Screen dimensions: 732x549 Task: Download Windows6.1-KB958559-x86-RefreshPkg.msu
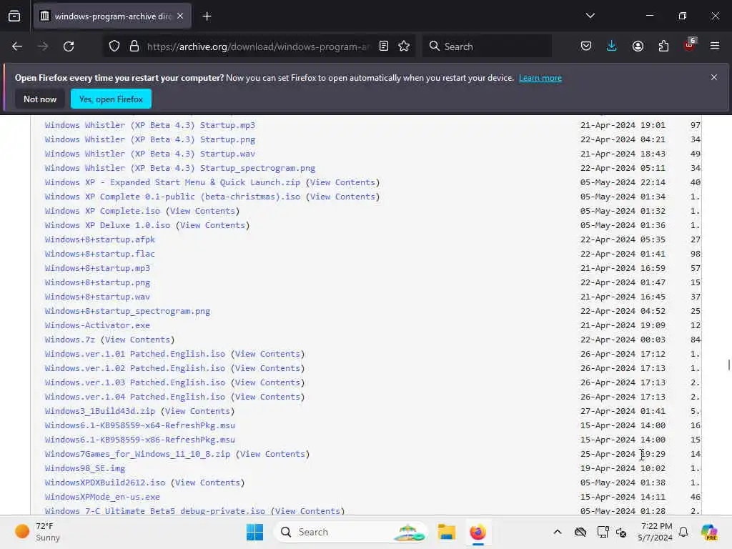pyautogui.click(x=139, y=440)
